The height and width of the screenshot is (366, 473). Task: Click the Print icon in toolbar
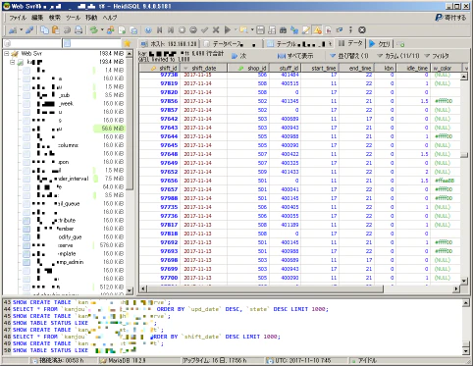[79, 30]
